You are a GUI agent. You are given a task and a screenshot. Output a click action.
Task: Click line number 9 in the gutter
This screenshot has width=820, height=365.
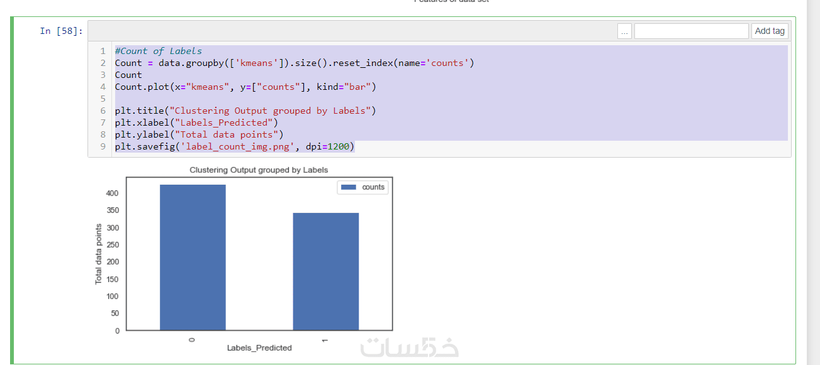pyautogui.click(x=103, y=146)
